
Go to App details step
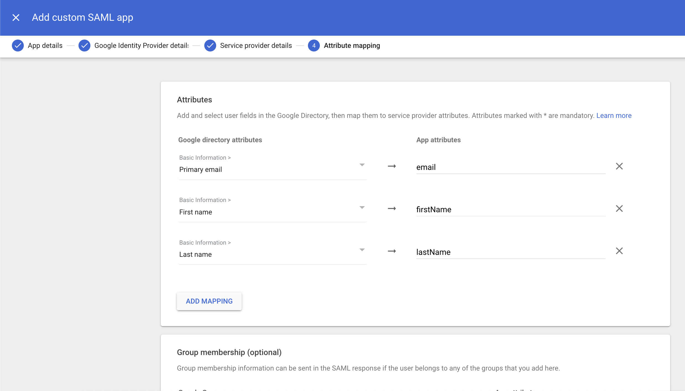[45, 46]
